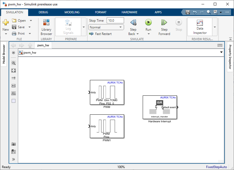Take a screenshot with the camera icon
234x170 pixels.
tap(14, 144)
